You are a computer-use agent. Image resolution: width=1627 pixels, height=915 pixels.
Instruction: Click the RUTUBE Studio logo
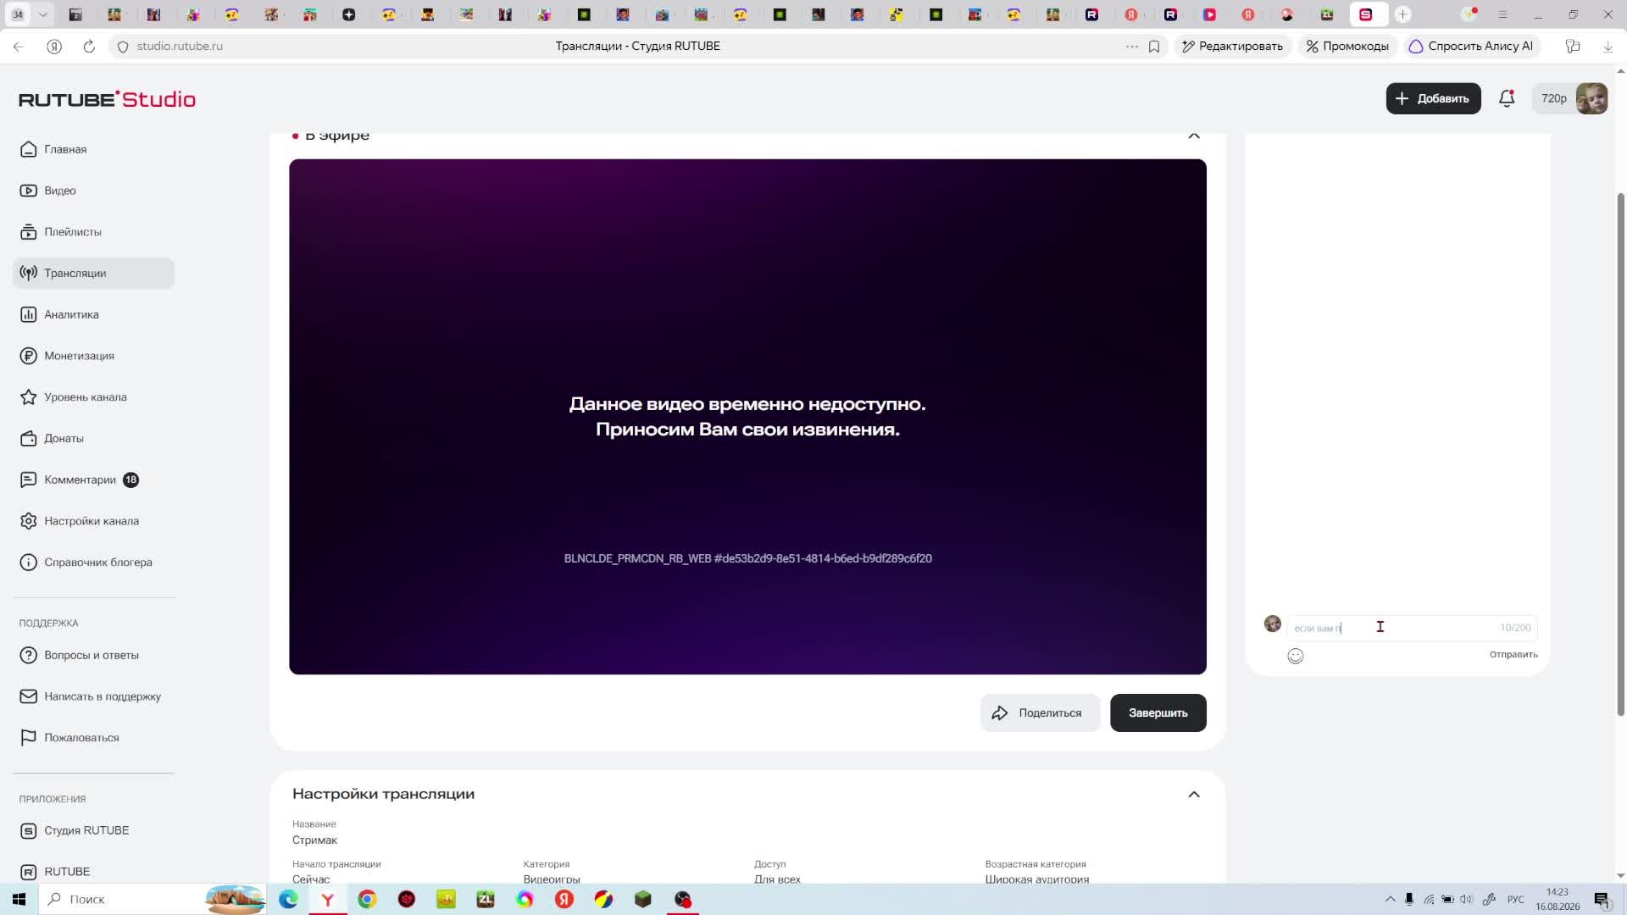coord(107,99)
